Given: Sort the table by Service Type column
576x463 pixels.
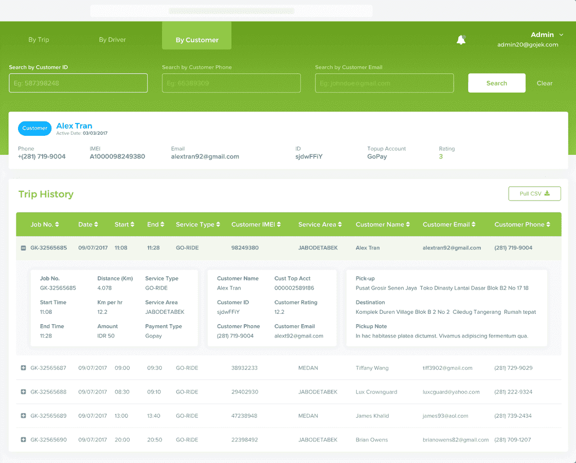Looking at the screenshot, I should click(219, 224).
